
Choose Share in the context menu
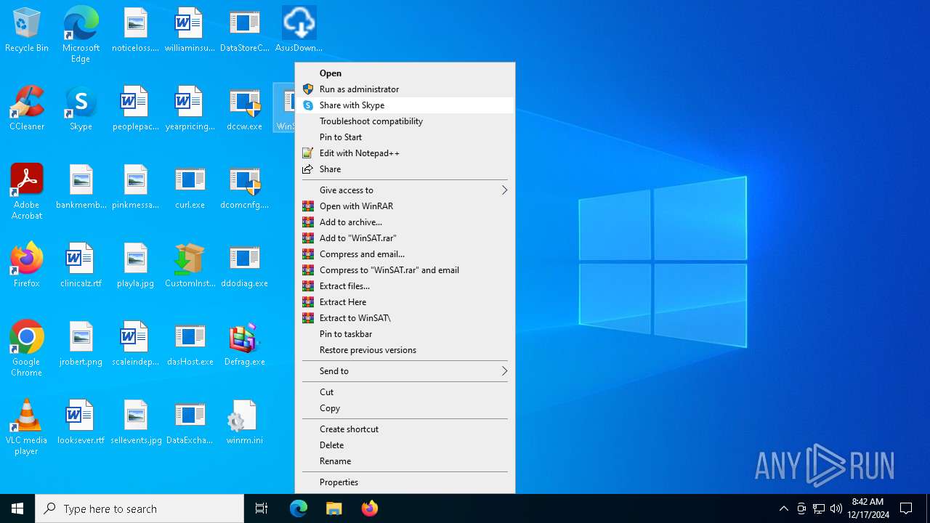pos(405,169)
